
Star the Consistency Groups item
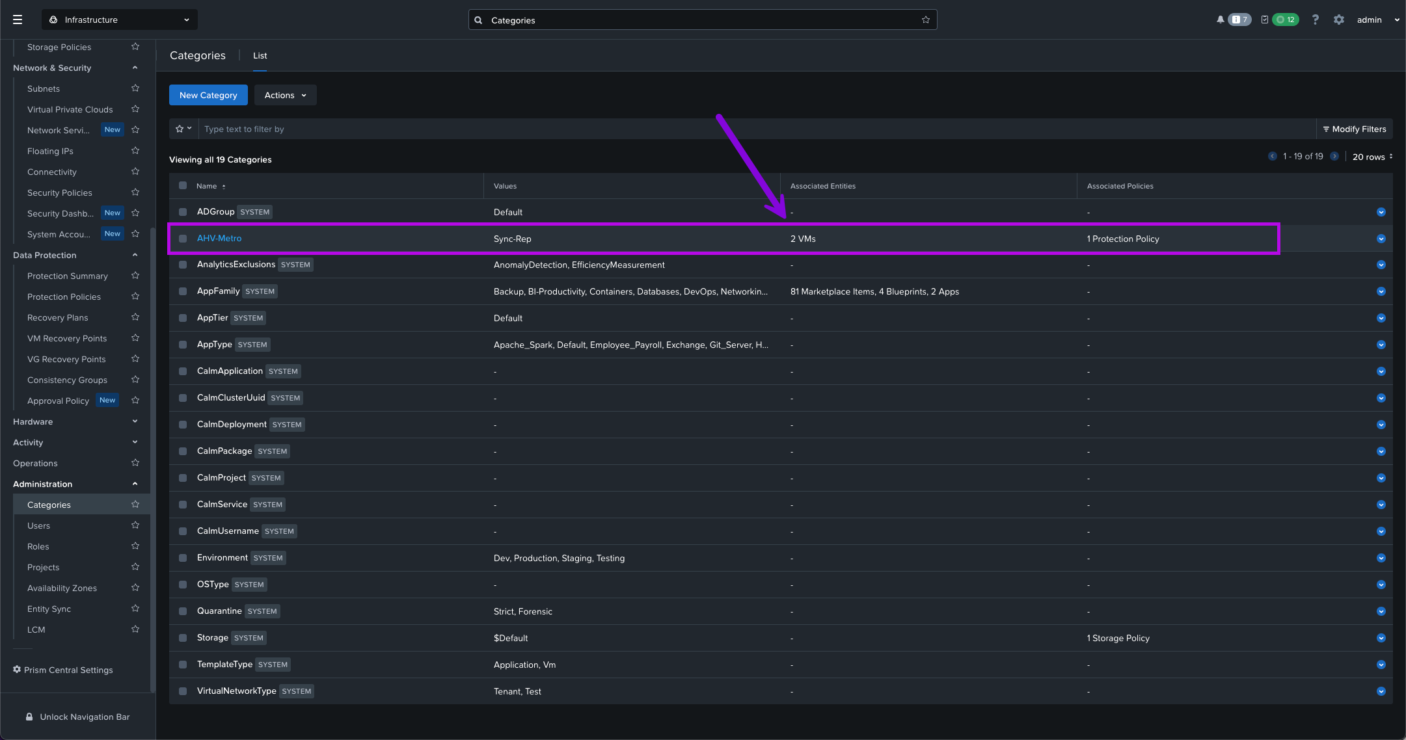[x=135, y=380]
